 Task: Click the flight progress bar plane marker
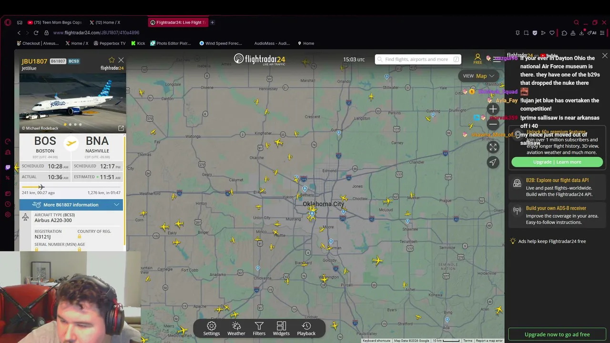point(41,187)
